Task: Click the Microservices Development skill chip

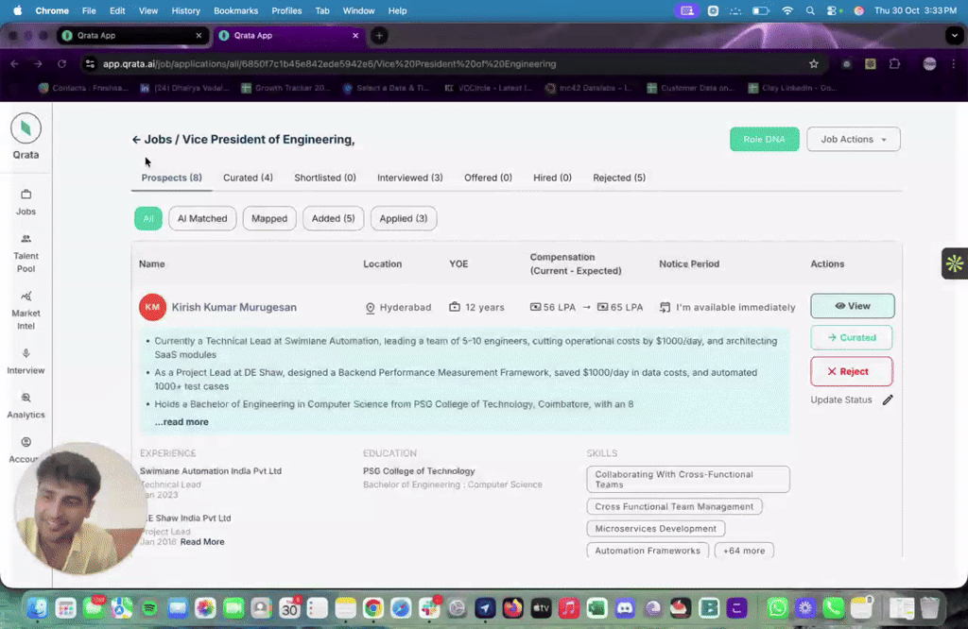Action: pyautogui.click(x=656, y=529)
